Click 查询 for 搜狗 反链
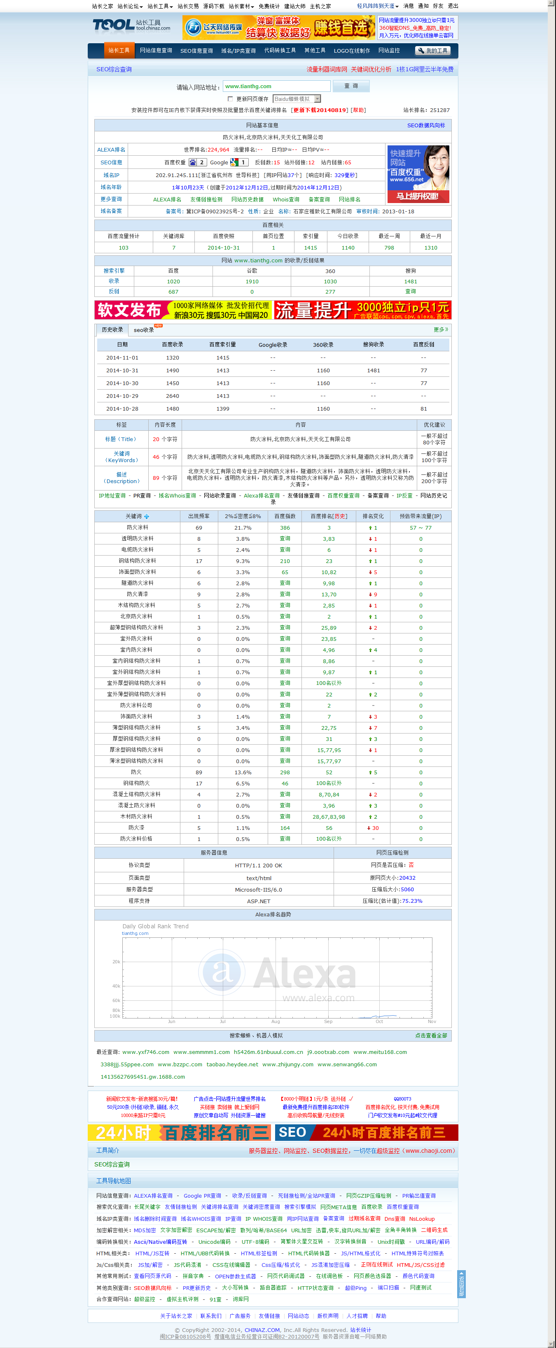This screenshot has width=556, height=1348. [x=411, y=292]
